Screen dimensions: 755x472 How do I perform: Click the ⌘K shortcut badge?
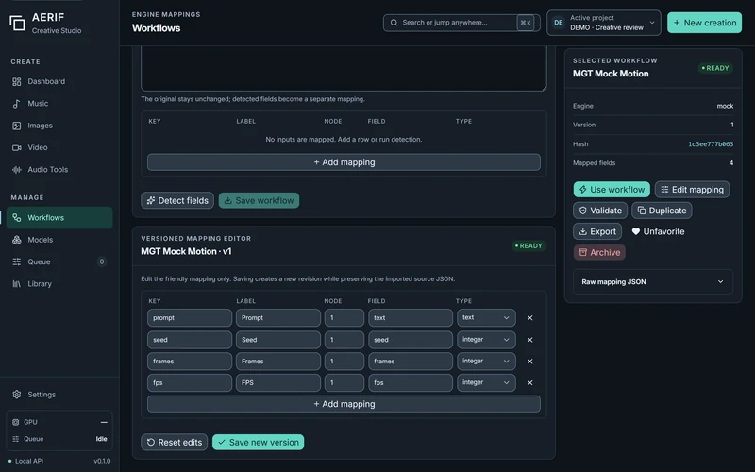[x=526, y=23]
